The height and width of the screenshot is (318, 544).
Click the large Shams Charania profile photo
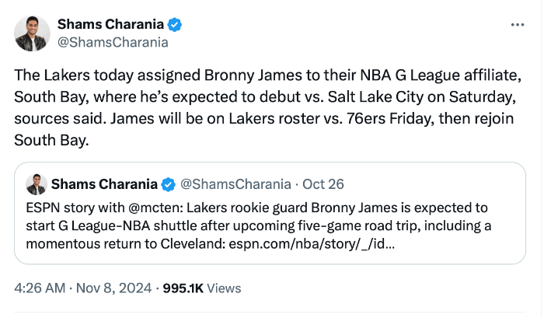(33, 33)
